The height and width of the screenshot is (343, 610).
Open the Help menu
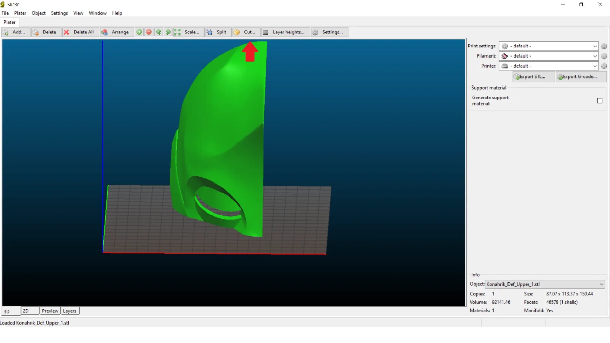point(117,13)
